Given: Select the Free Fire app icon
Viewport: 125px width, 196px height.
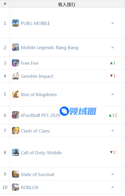Looking at the screenshot, I should tap(15, 63).
